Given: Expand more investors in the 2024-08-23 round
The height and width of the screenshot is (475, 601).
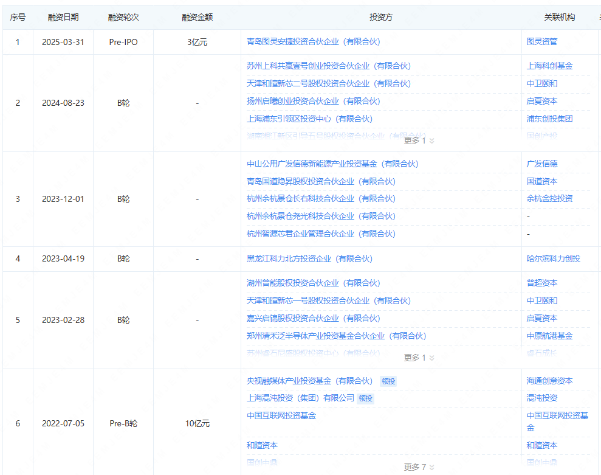Looking at the screenshot, I should coord(419,140).
